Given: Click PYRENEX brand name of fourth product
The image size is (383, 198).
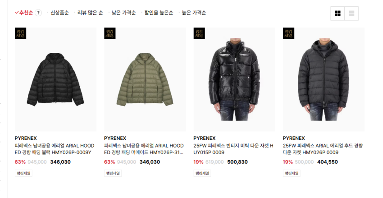Looking at the screenshot, I should [x=294, y=138].
